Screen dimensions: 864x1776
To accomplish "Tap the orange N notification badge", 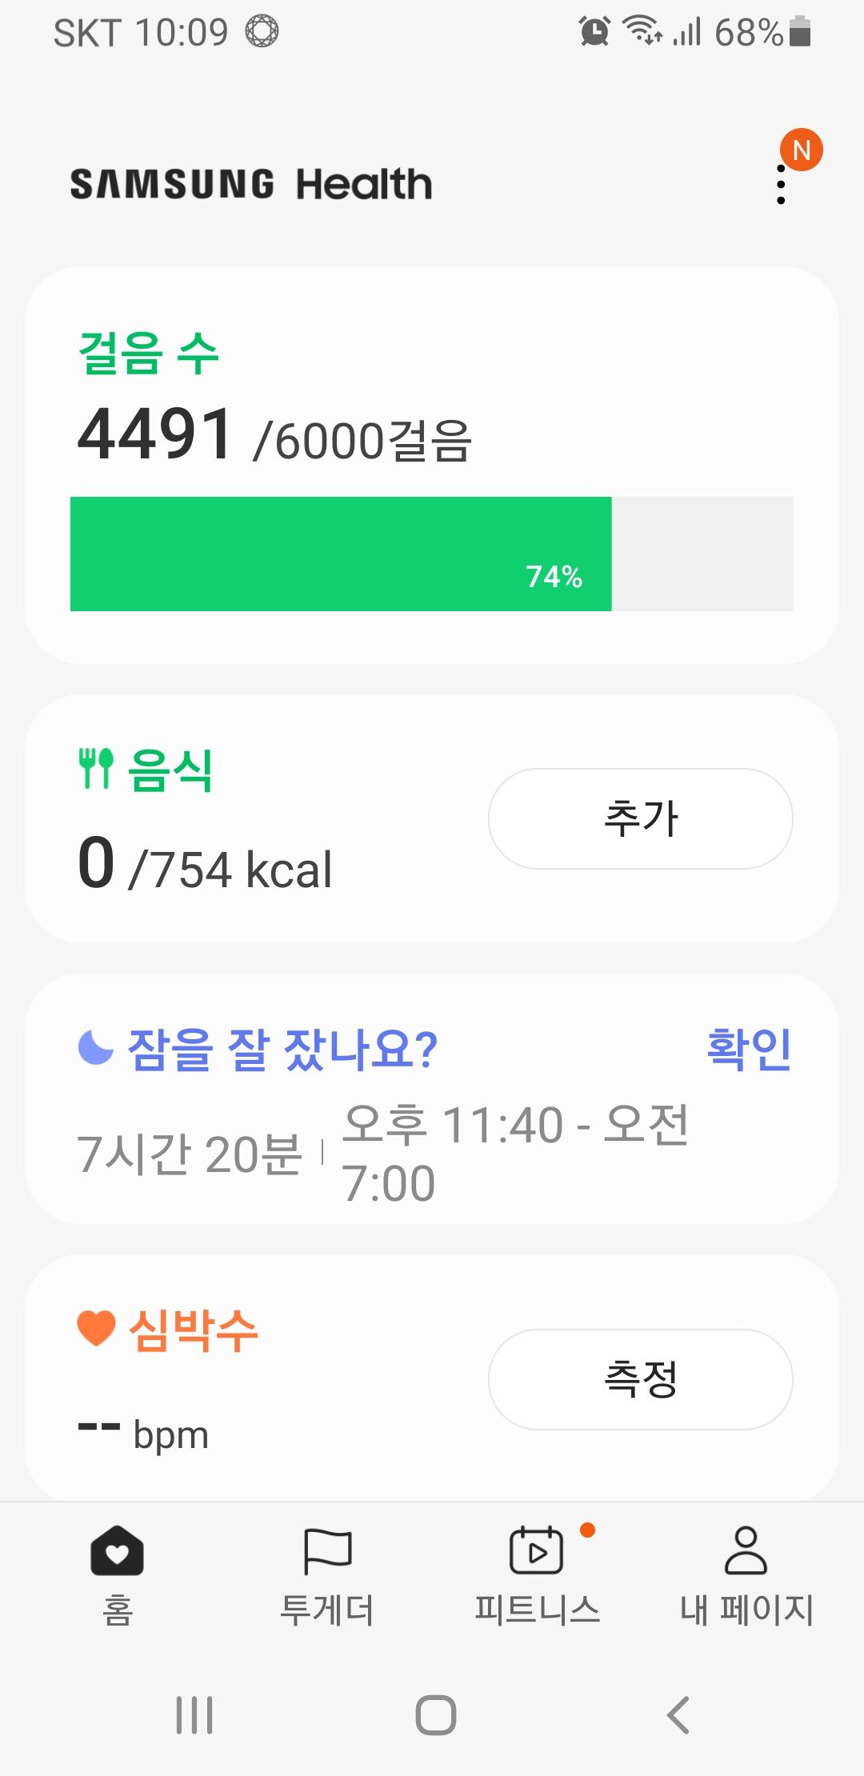I will click(x=802, y=150).
